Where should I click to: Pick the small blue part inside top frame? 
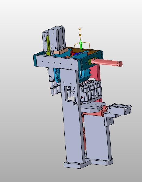77,54
